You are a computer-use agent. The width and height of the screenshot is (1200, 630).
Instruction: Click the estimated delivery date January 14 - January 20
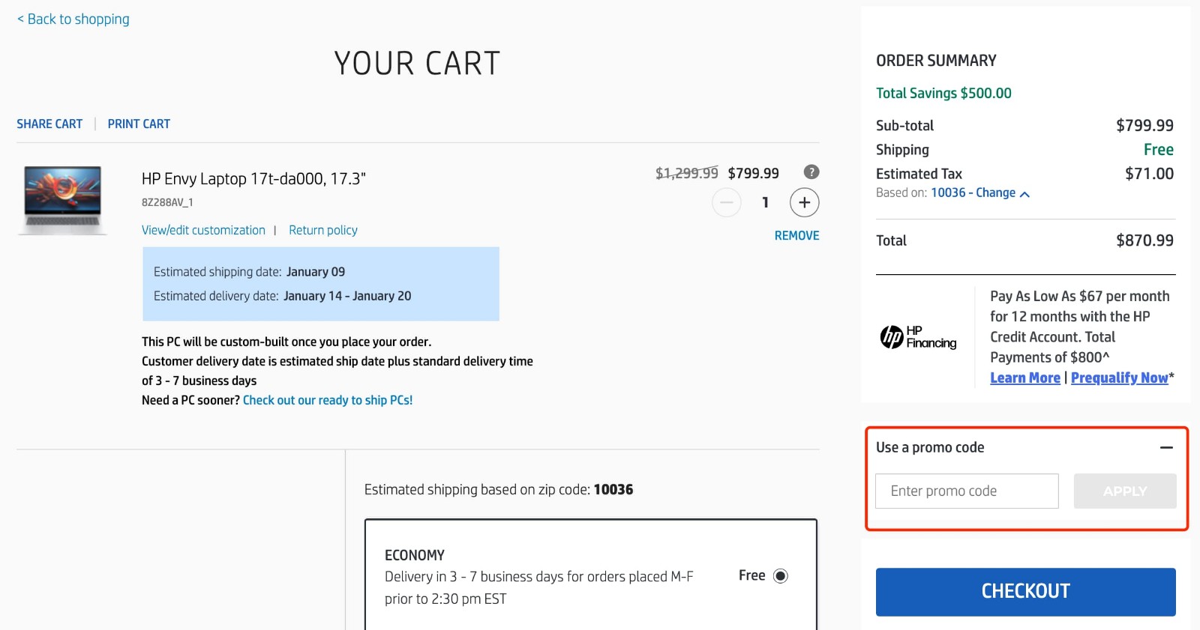point(347,296)
